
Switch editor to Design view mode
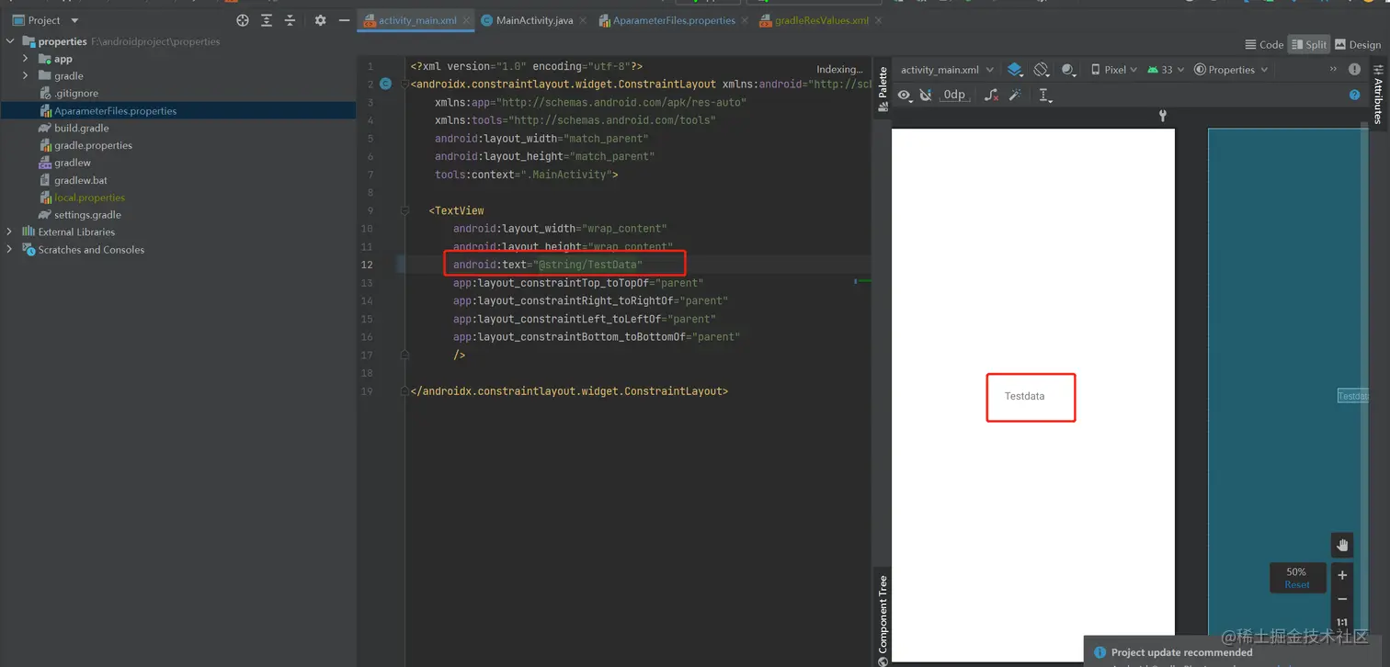point(1358,44)
